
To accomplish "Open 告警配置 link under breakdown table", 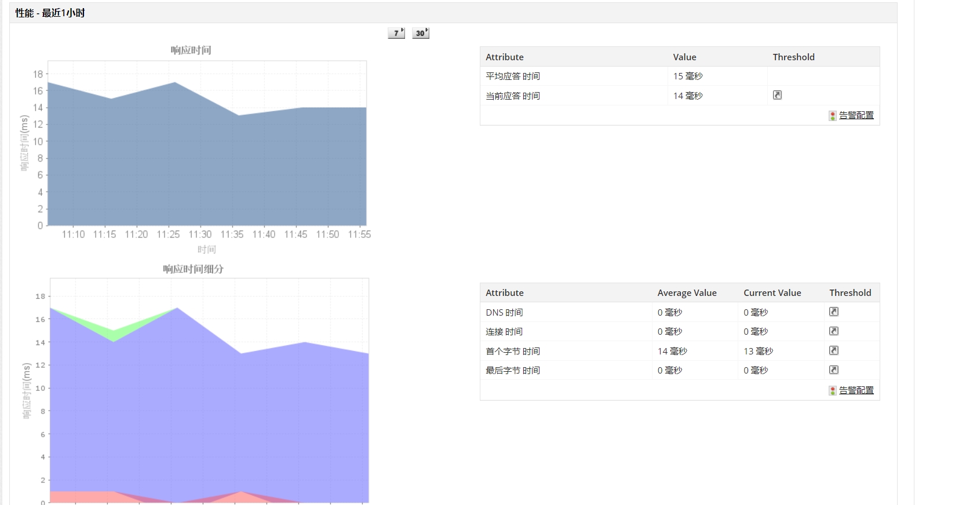I will [856, 390].
